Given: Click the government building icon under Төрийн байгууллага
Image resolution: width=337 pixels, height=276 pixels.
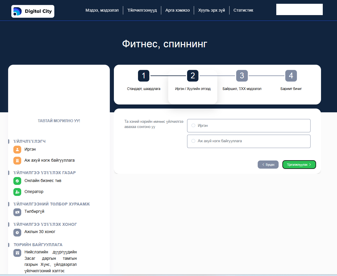Looking at the screenshot, I should (x=17, y=253).
